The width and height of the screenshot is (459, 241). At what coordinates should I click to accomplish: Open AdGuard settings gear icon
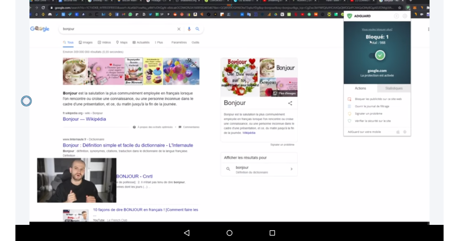pyautogui.click(x=405, y=16)
